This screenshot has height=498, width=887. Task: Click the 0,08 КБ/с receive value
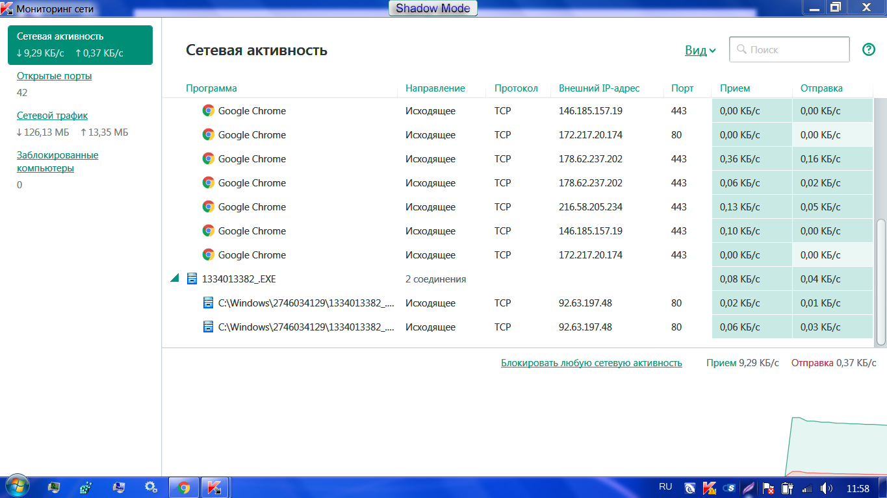coord(740,279)
